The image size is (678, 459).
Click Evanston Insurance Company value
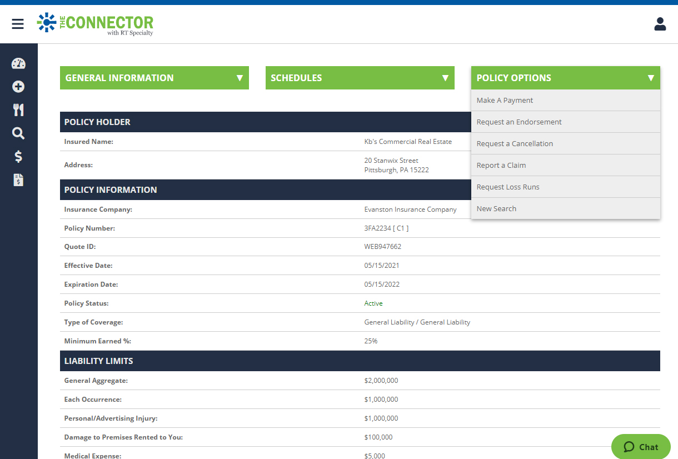(410, 209)
